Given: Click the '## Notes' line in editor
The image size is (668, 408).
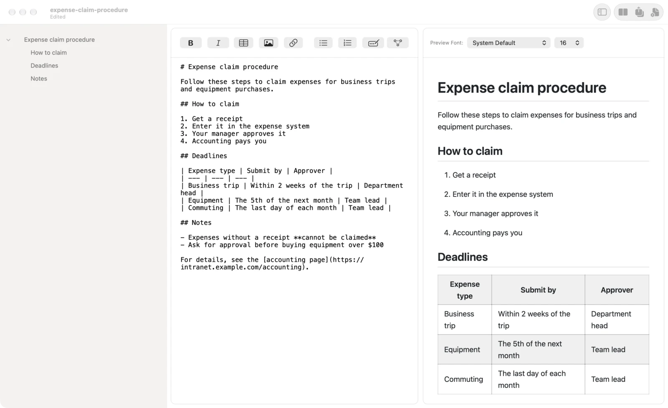Looking at the screenshot, I should (196, 222).
